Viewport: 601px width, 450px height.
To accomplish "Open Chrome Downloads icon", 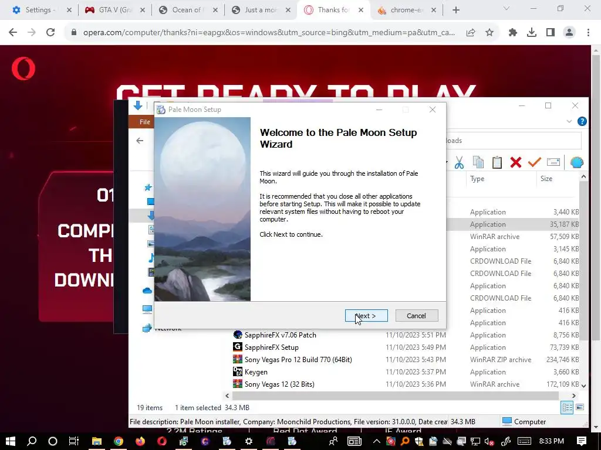I will tap(531, 33).
